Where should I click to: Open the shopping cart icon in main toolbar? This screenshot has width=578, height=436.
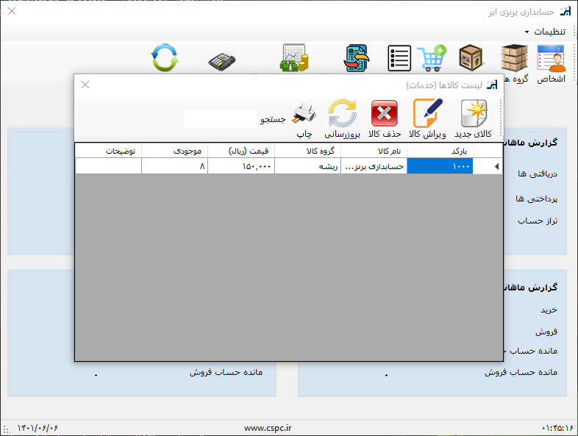click(431, 58)
